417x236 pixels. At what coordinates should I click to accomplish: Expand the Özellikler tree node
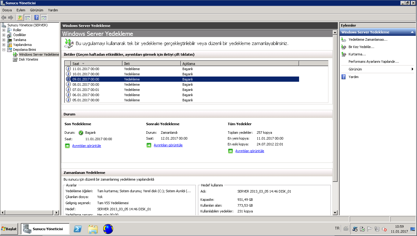(4, 35)
